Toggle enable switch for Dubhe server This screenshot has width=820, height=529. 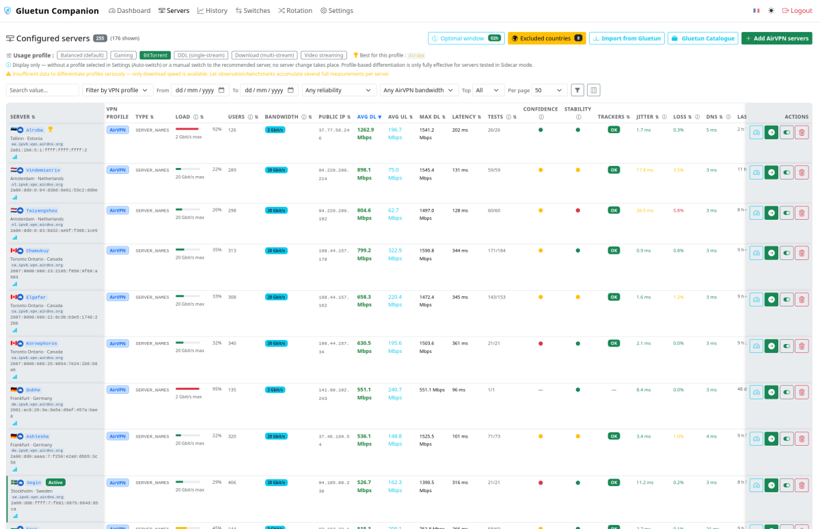click(787, 392)
